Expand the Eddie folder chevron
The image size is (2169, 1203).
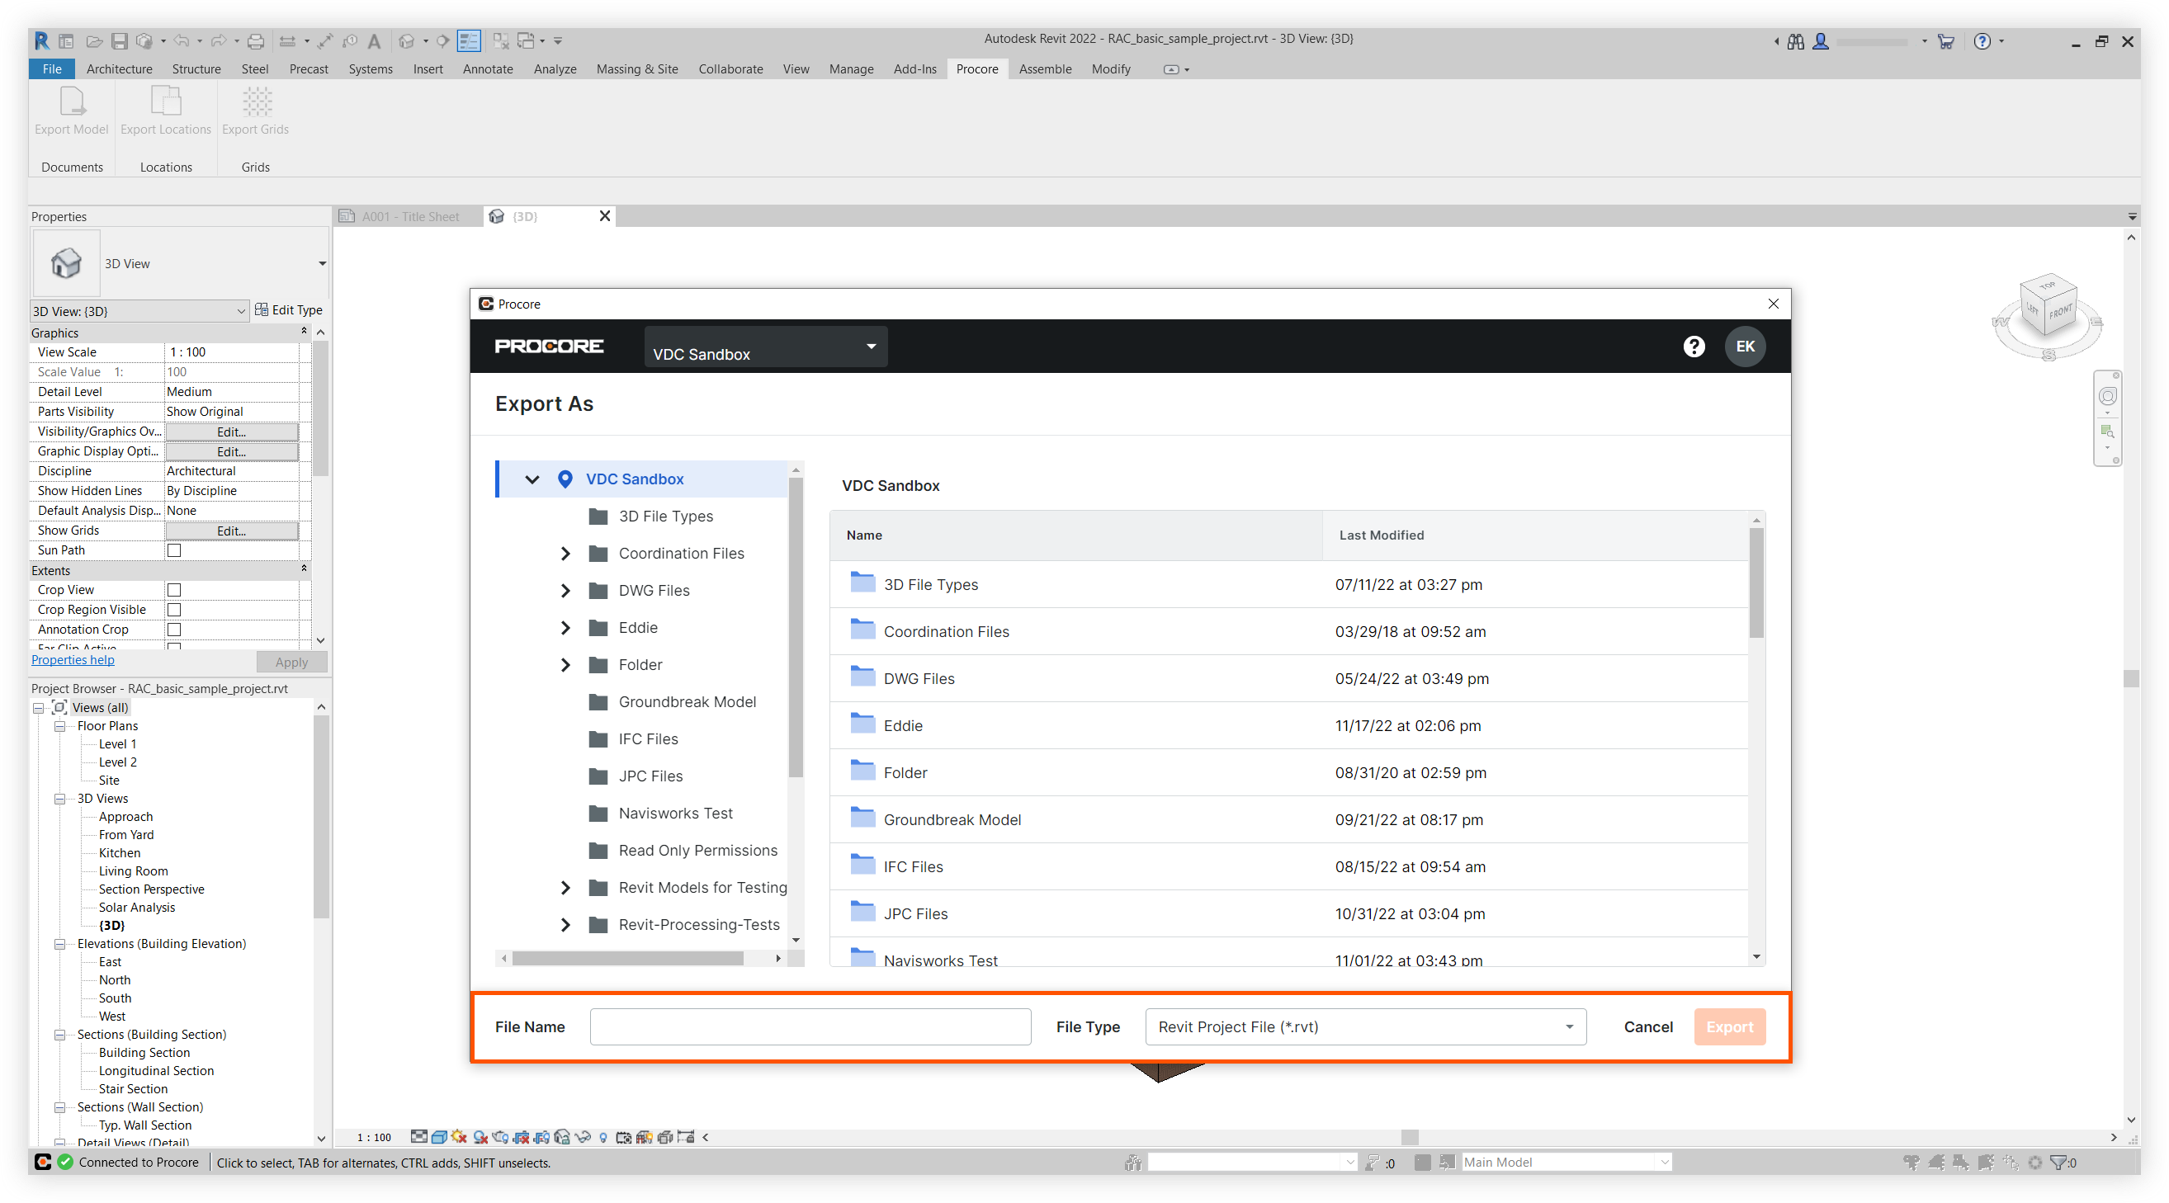tap(565, 627)
